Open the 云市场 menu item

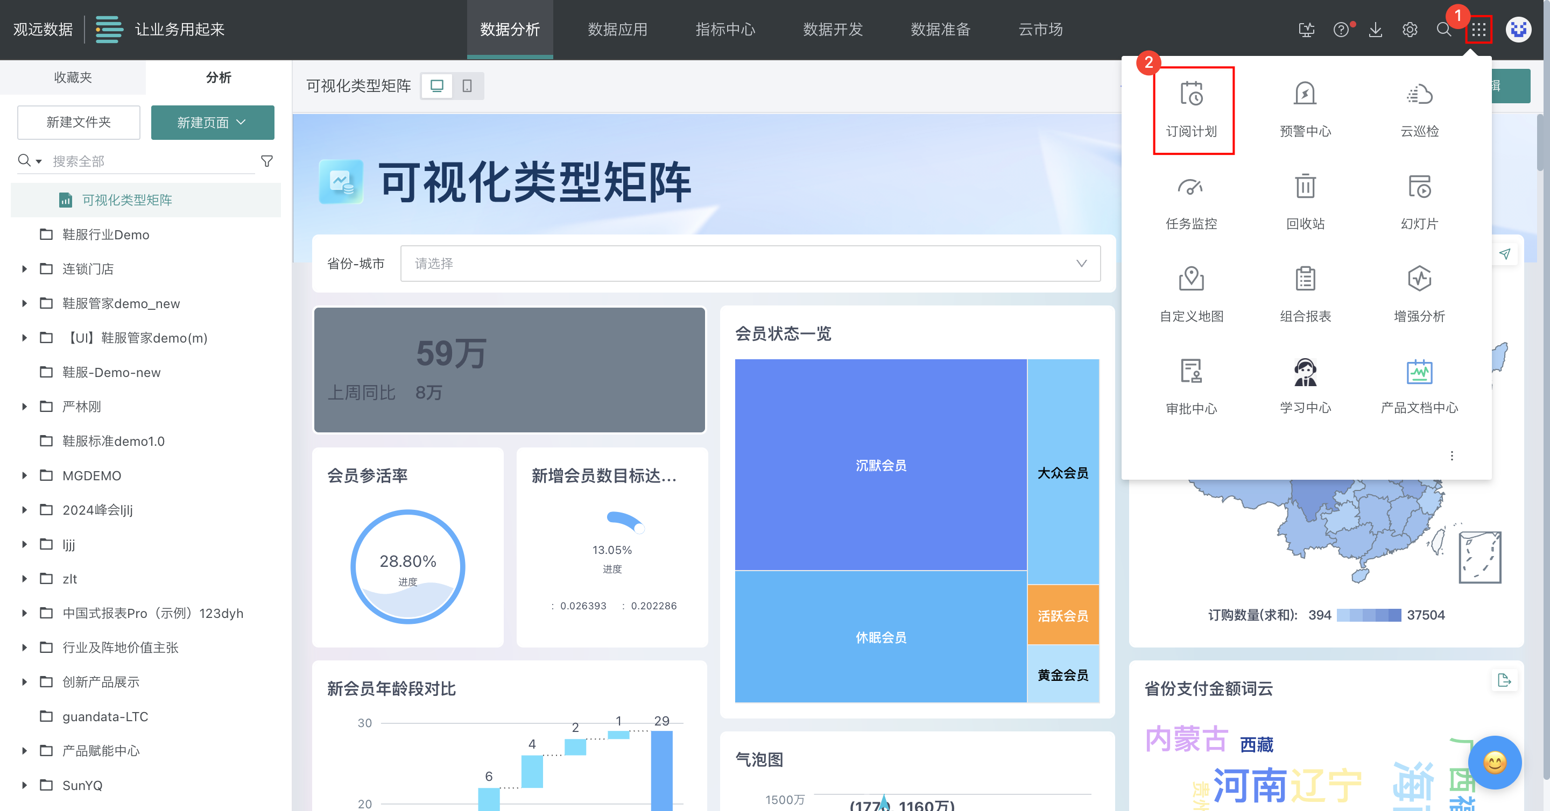click(x=1040, y=30)
